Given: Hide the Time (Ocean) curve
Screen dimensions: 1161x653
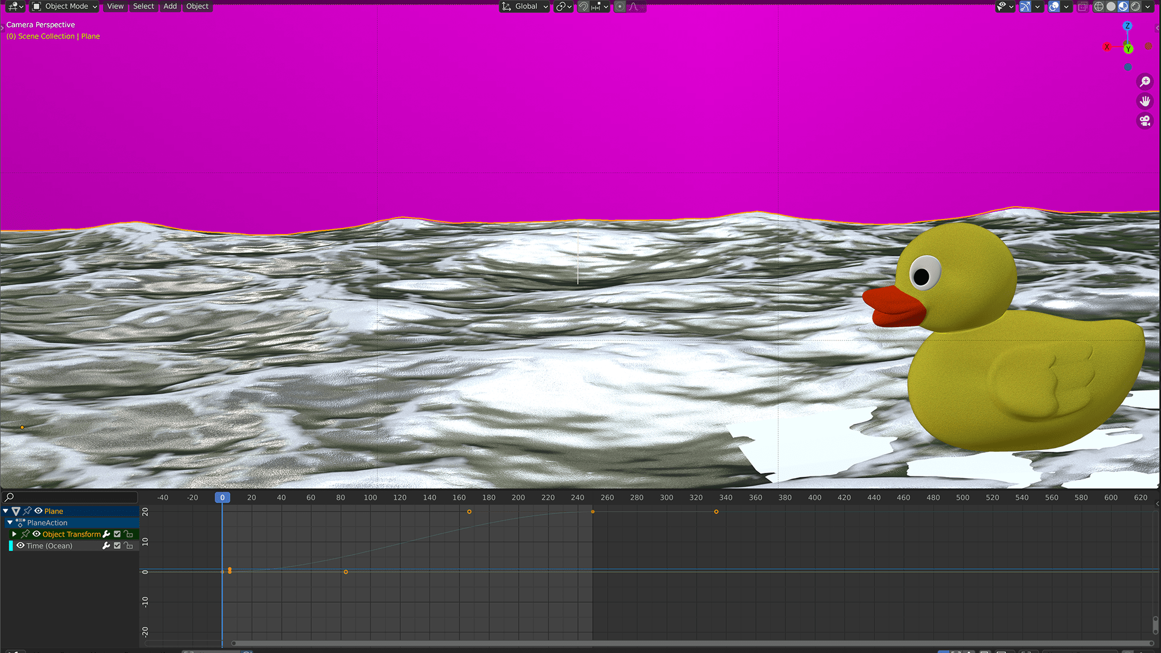Looking at the screenshot, I should click(21, 545).
